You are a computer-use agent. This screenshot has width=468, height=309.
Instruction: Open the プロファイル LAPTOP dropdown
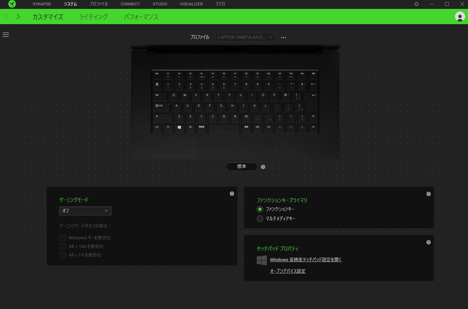coord(245,38)
